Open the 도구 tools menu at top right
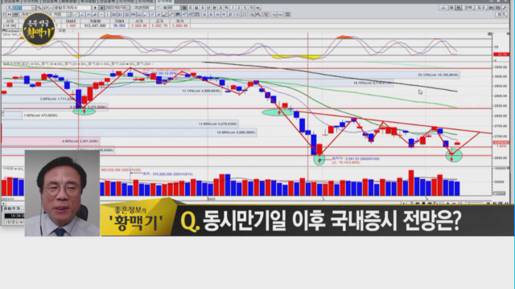Viewport: 515px width, 289px height. point(481,8)
